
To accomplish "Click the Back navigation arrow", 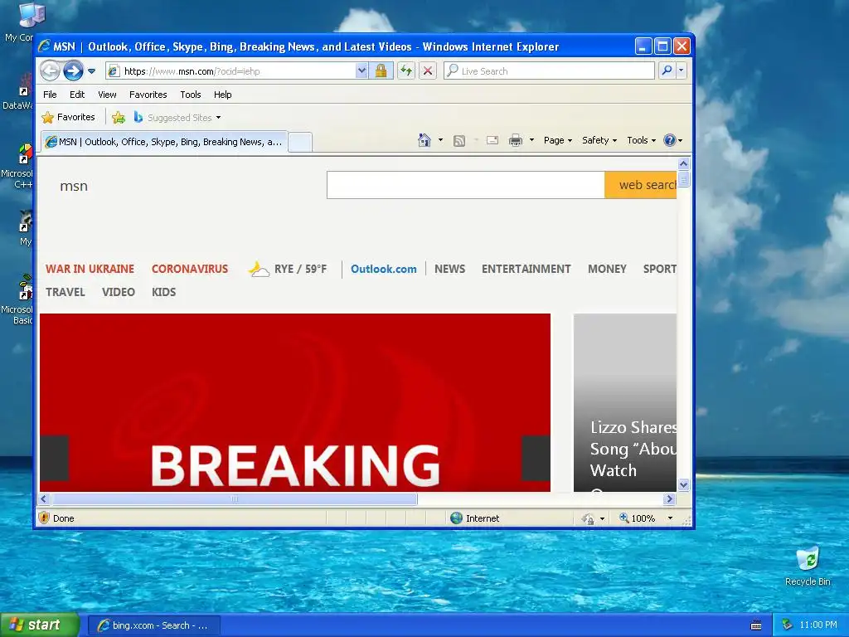I will point(50,71).
